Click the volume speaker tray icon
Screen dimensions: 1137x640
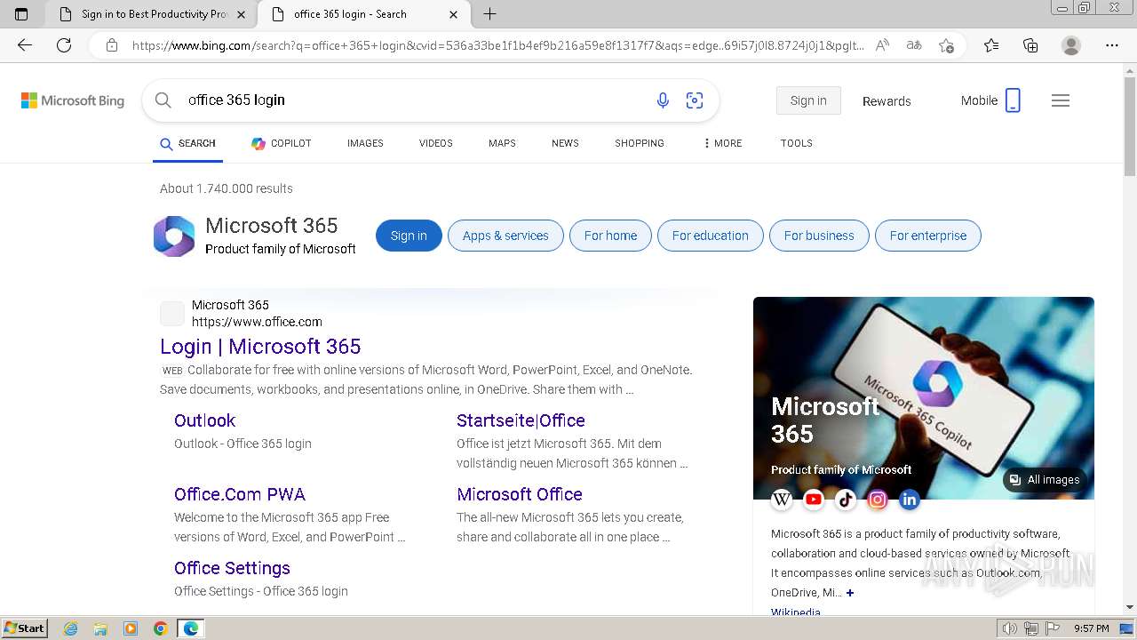click(x=1009, y=628)
